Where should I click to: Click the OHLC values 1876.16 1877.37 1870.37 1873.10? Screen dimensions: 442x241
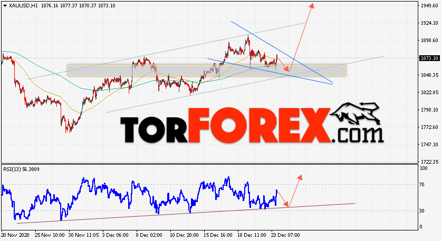(x=78, y=6)
